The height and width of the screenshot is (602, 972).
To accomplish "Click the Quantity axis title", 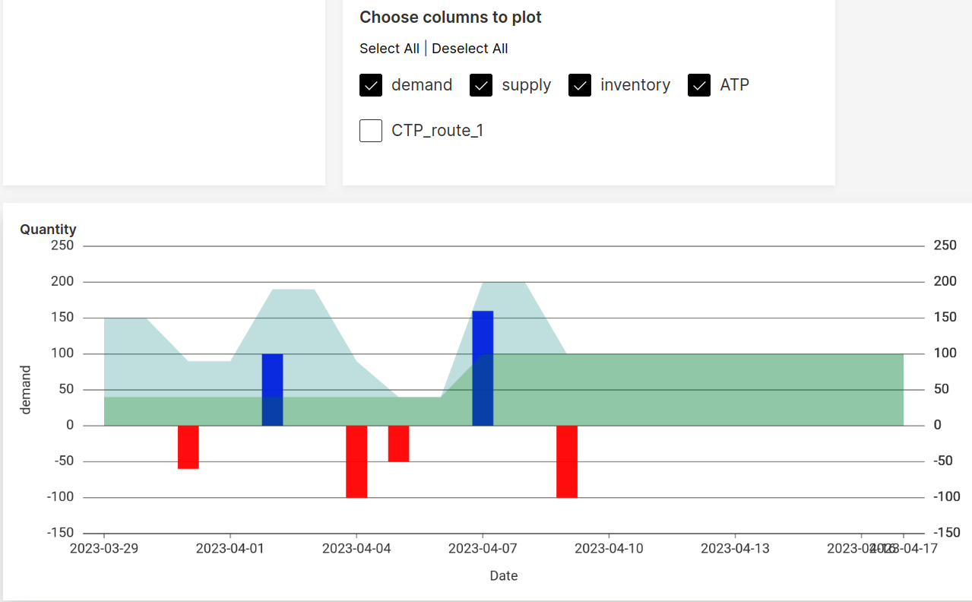I will point(48,229).
